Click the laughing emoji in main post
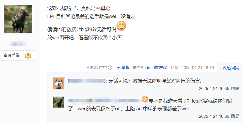The width and height of the screenshot is (242, 123). pyautogui.click(x=121, y=26)
